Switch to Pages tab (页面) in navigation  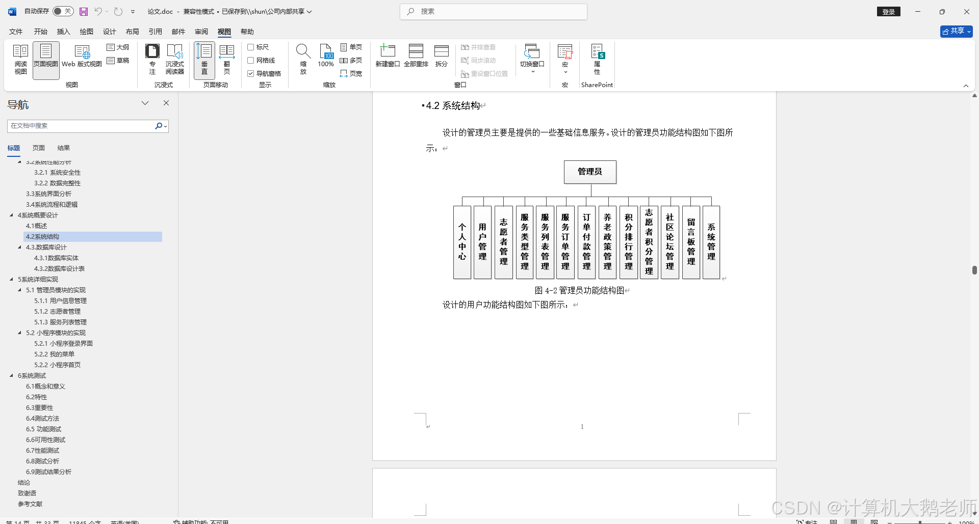(39, 148)
